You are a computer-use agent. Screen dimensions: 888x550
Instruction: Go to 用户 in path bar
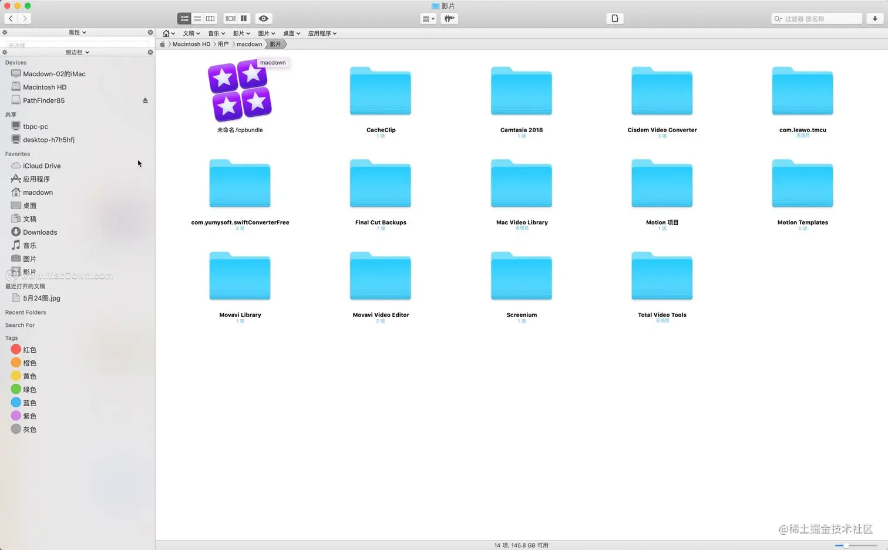point(223,44)
